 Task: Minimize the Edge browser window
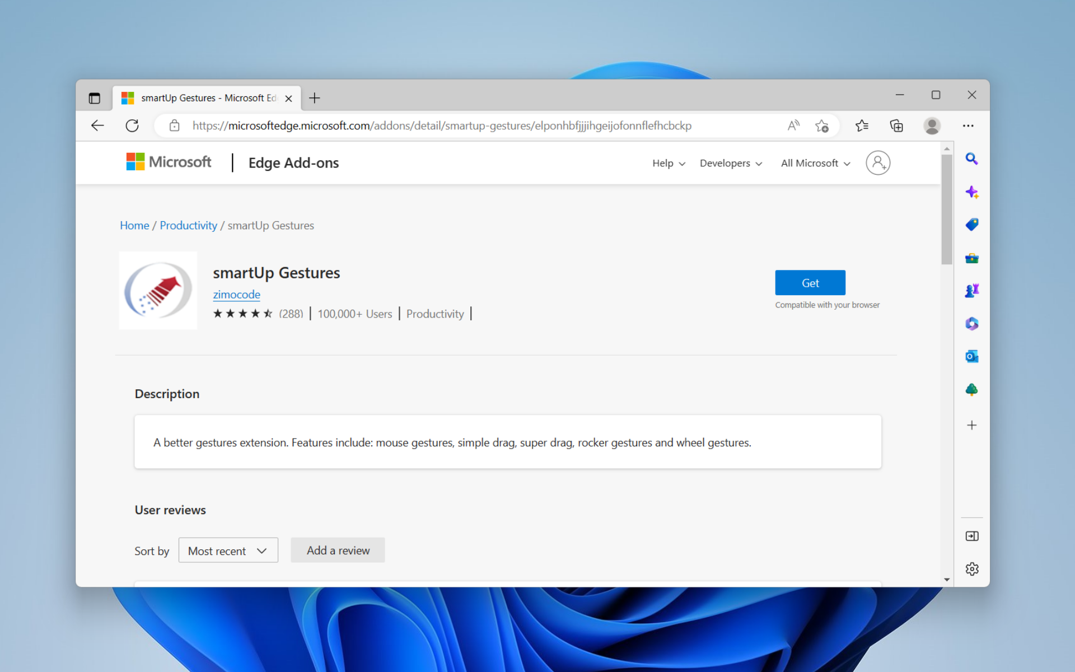tap(900, 95)
